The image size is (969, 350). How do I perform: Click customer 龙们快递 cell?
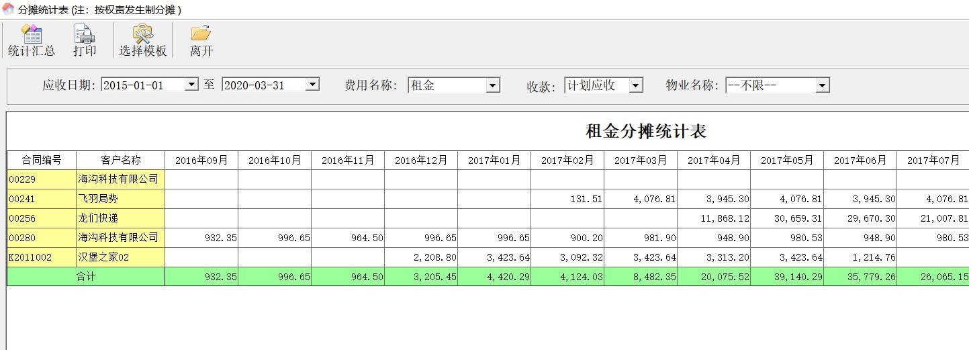point(121,218)
